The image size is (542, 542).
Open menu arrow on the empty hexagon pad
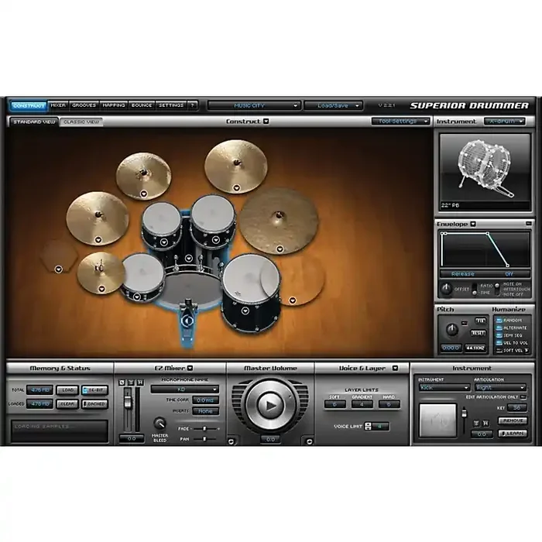pyautogui.click(x=58, y=269)
